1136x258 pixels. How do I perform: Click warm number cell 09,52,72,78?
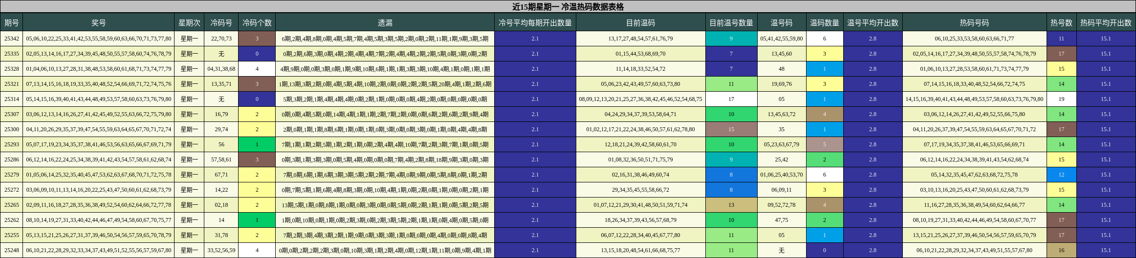coord(782,205)
